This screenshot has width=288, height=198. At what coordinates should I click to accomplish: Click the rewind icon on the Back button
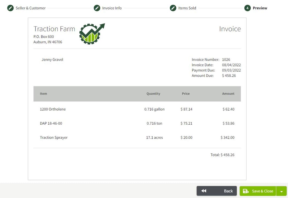pos(204,191)
